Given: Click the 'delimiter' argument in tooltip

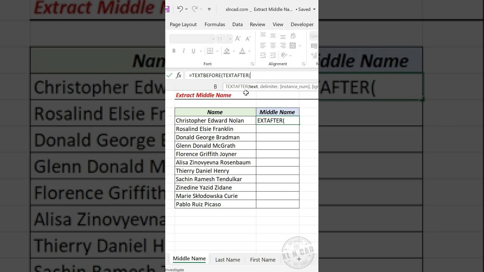Looking at the screenshot, I should click(268, 87).
